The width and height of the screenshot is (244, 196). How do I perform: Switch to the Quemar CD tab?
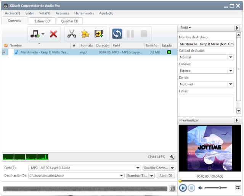69,21
